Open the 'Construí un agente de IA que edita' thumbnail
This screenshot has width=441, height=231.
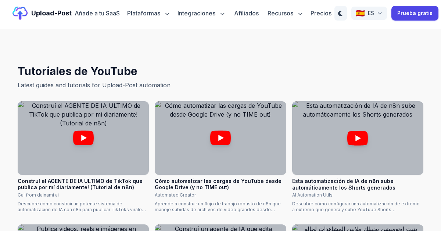tap(220, 228)
